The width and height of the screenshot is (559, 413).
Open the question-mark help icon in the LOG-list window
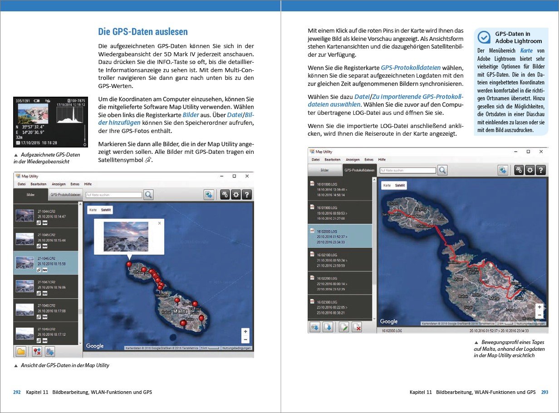(x=540, y=170)
